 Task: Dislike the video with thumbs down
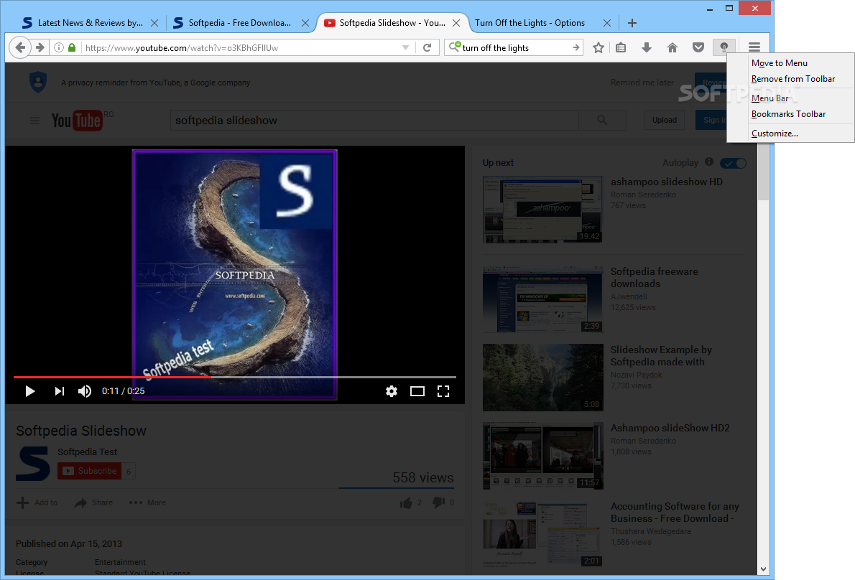point(439,502)
